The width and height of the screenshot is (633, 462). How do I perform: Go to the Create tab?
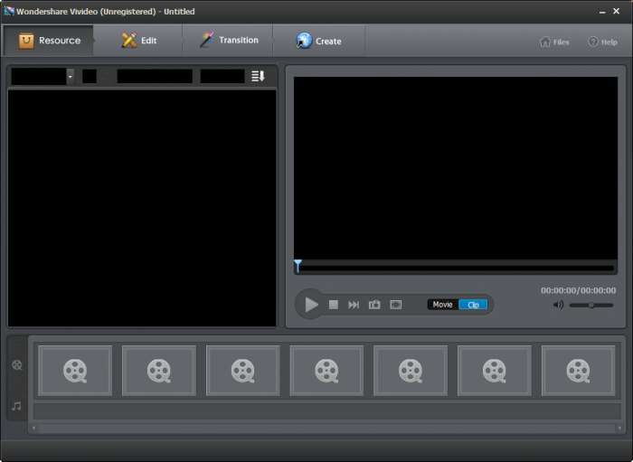pos(318,41)
